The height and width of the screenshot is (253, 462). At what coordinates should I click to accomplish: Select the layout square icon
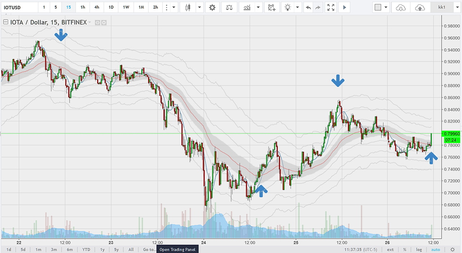click(378, 8)
